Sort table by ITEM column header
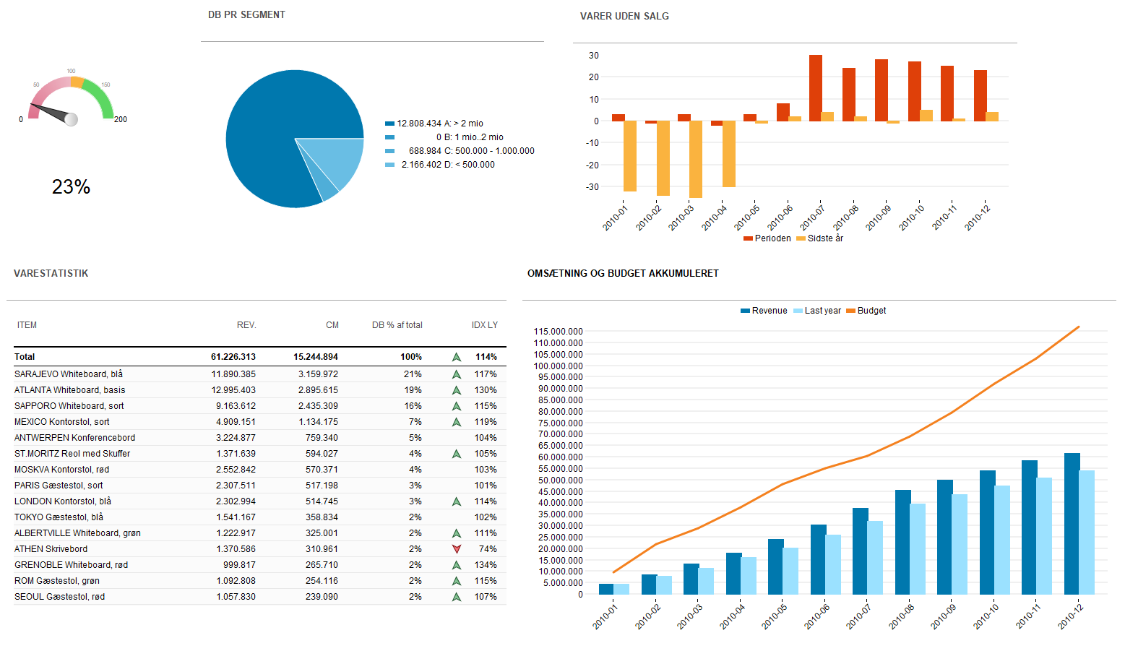Image resolution: width=1125 pixels, height=651 pixels. coord(27,325)
